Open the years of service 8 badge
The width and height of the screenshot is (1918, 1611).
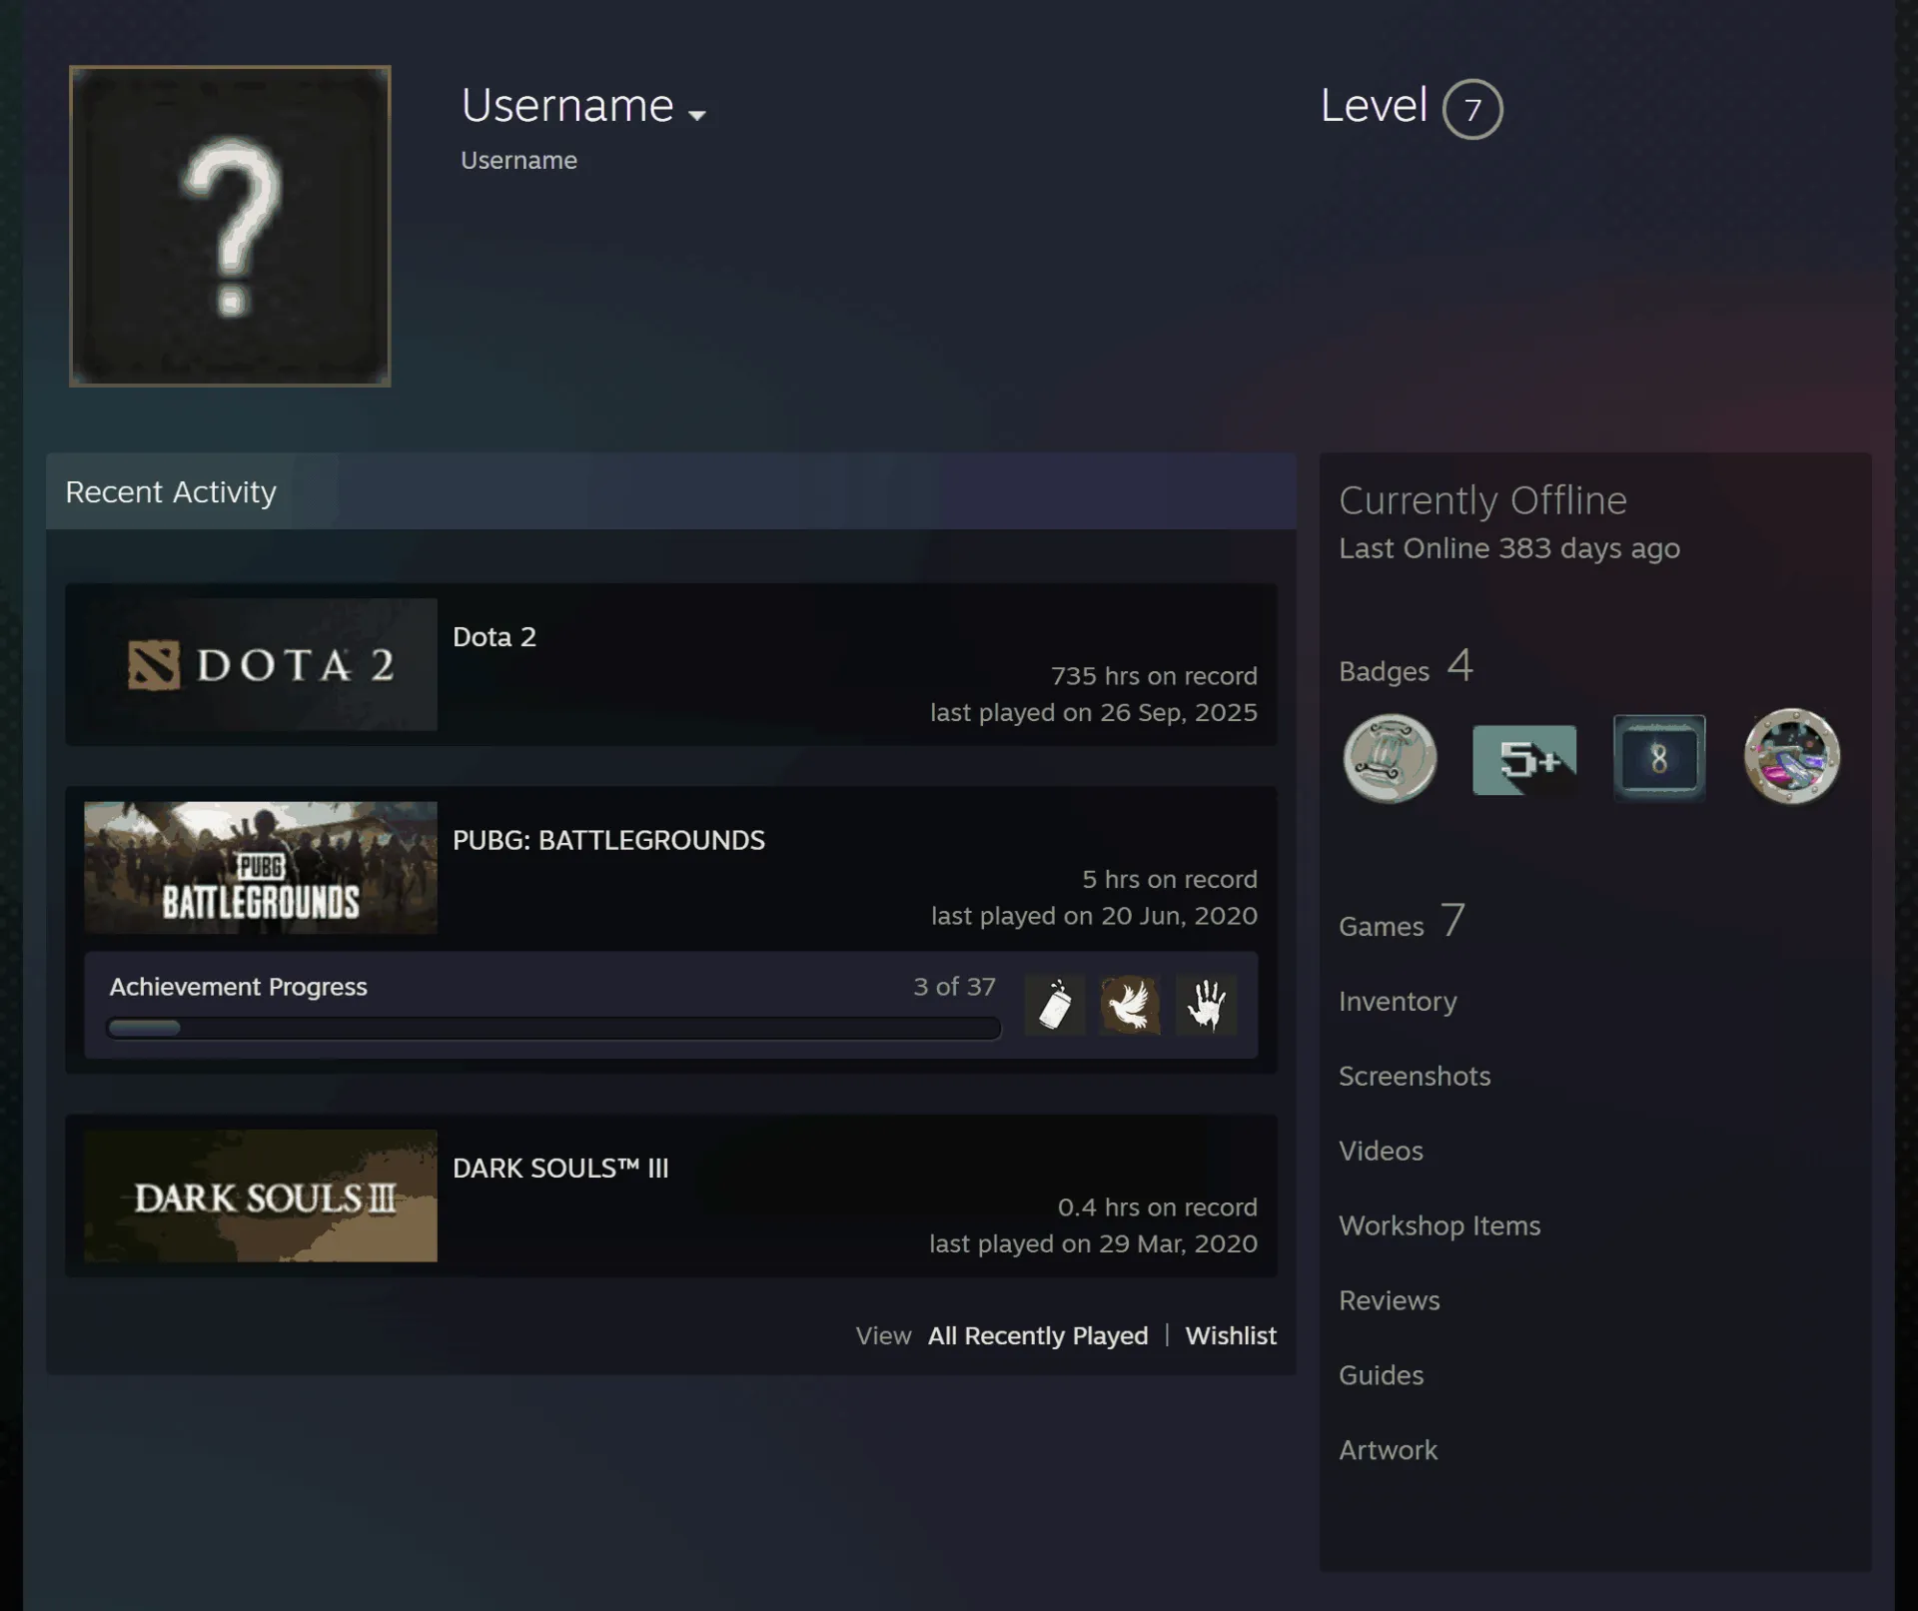[x=1659, y=759]
